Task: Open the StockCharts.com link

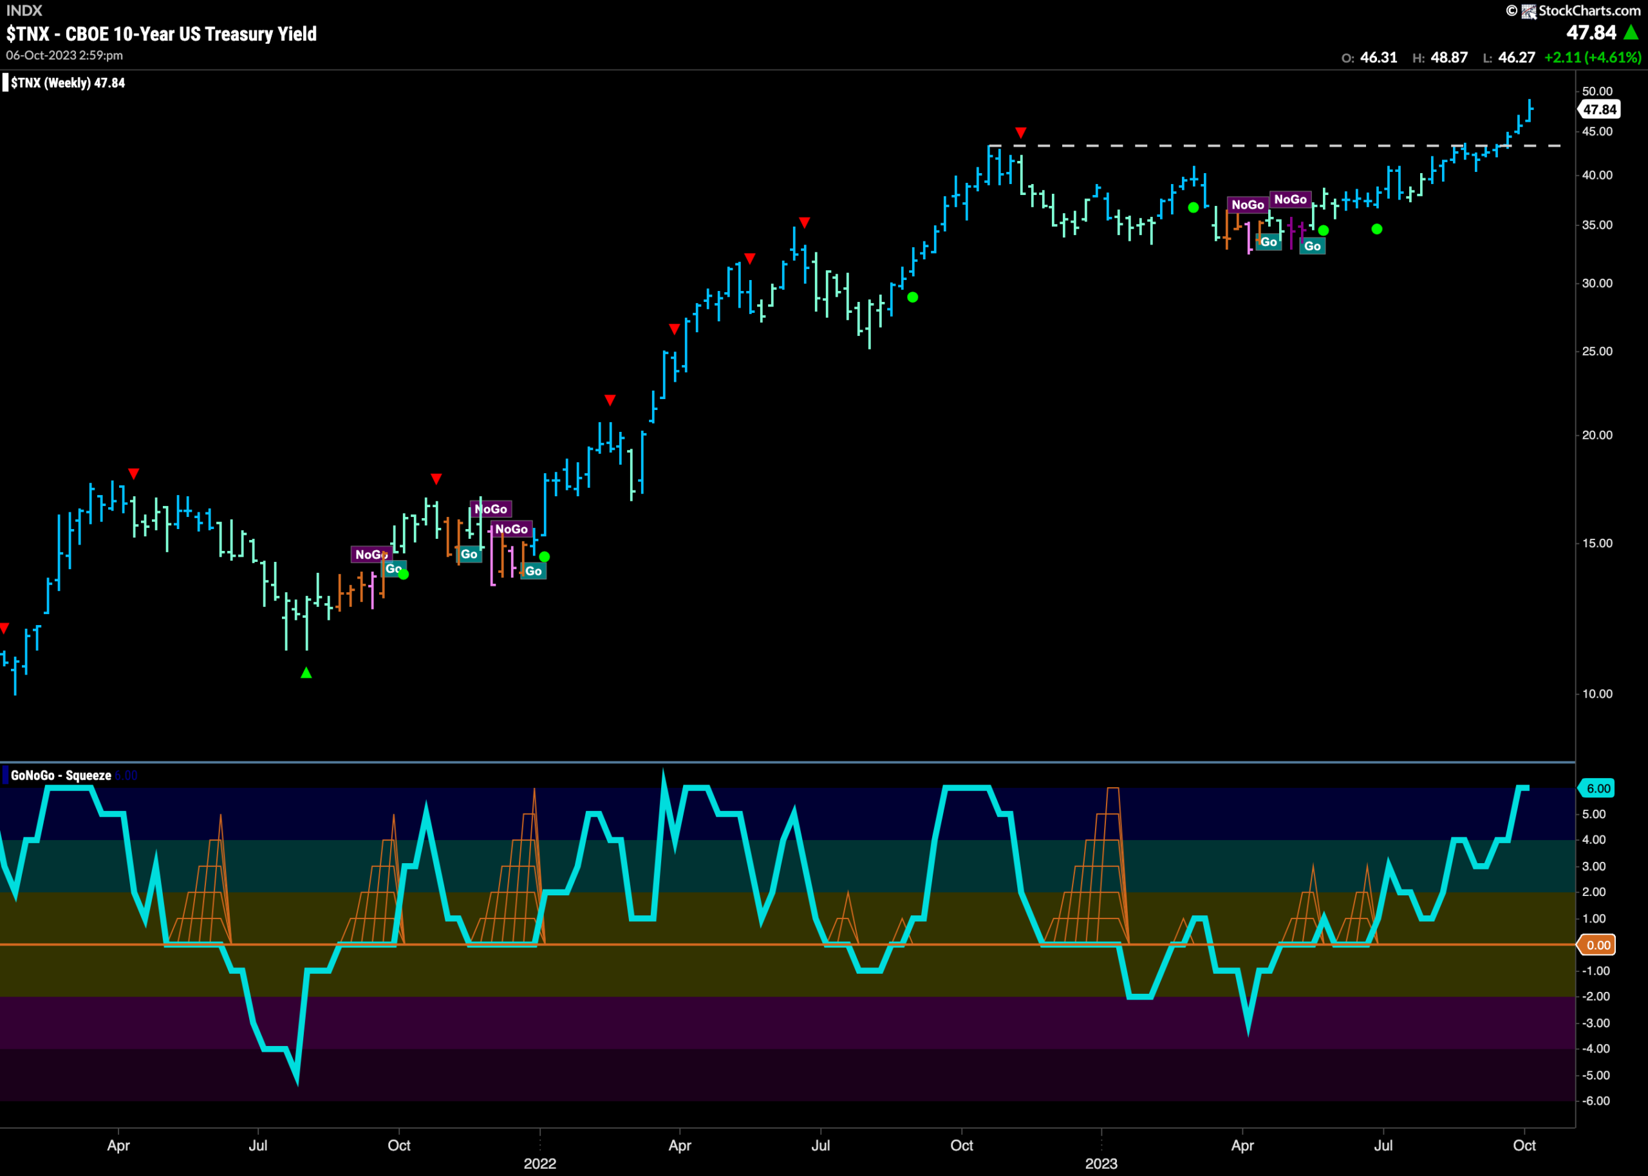Action: click(1589, 11)
